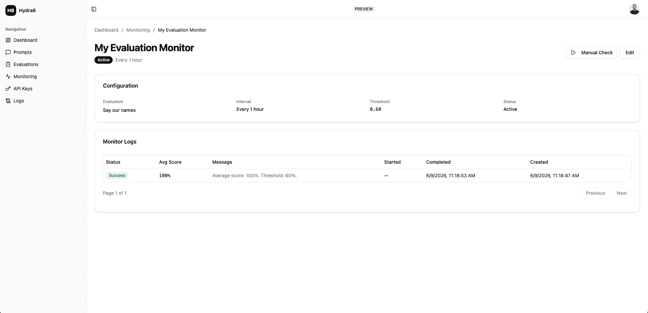The image size is (648, 313).
Task: Open Prompts in the sidebar navigation
Action: (x=43, y=52)
